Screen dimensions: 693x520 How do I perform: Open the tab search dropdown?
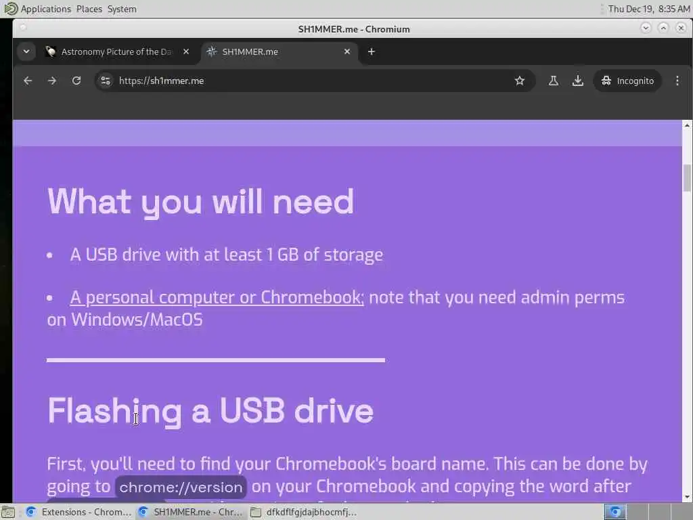(x=26, y=51)
